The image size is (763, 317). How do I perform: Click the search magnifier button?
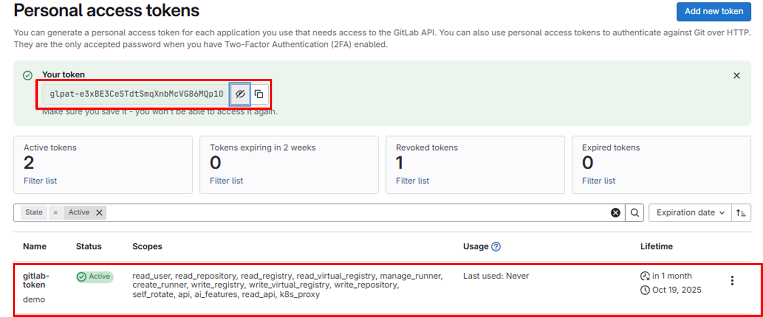[x=635, y=213]
